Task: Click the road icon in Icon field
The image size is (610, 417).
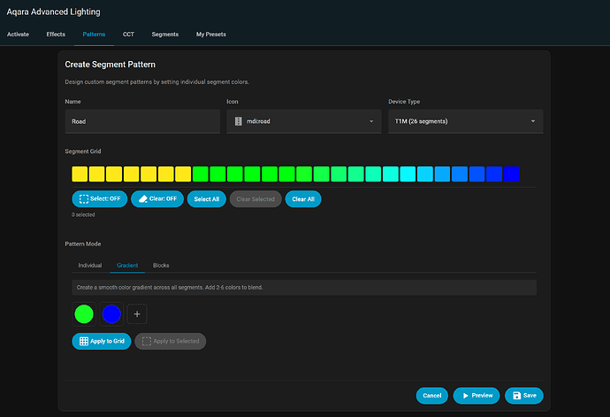Action: (x=237, y=121)
